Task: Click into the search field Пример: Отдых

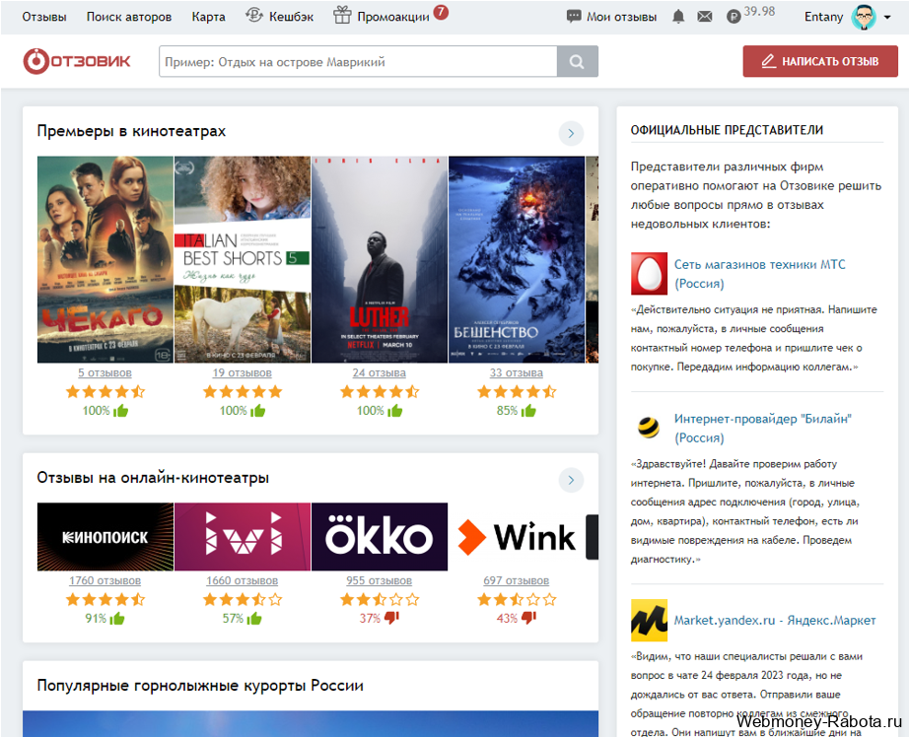Action: point(358,61)
